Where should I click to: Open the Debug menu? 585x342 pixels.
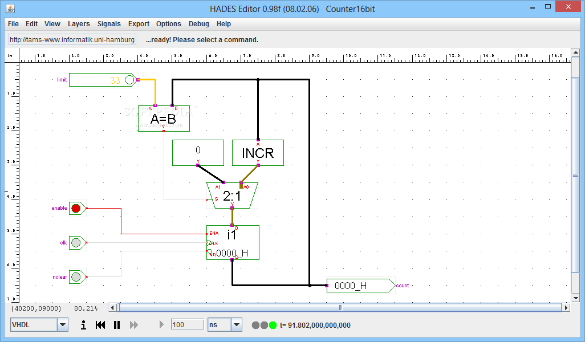(x=199, y=24)
